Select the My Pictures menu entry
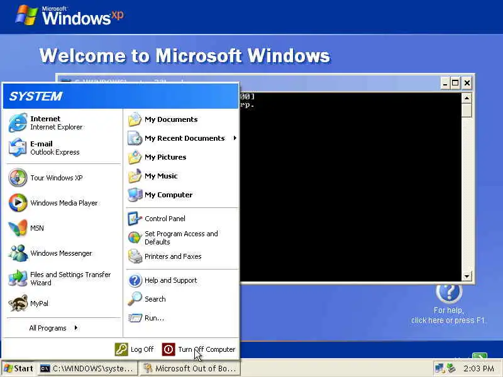The image size is (503, 377). pos(182,157)
